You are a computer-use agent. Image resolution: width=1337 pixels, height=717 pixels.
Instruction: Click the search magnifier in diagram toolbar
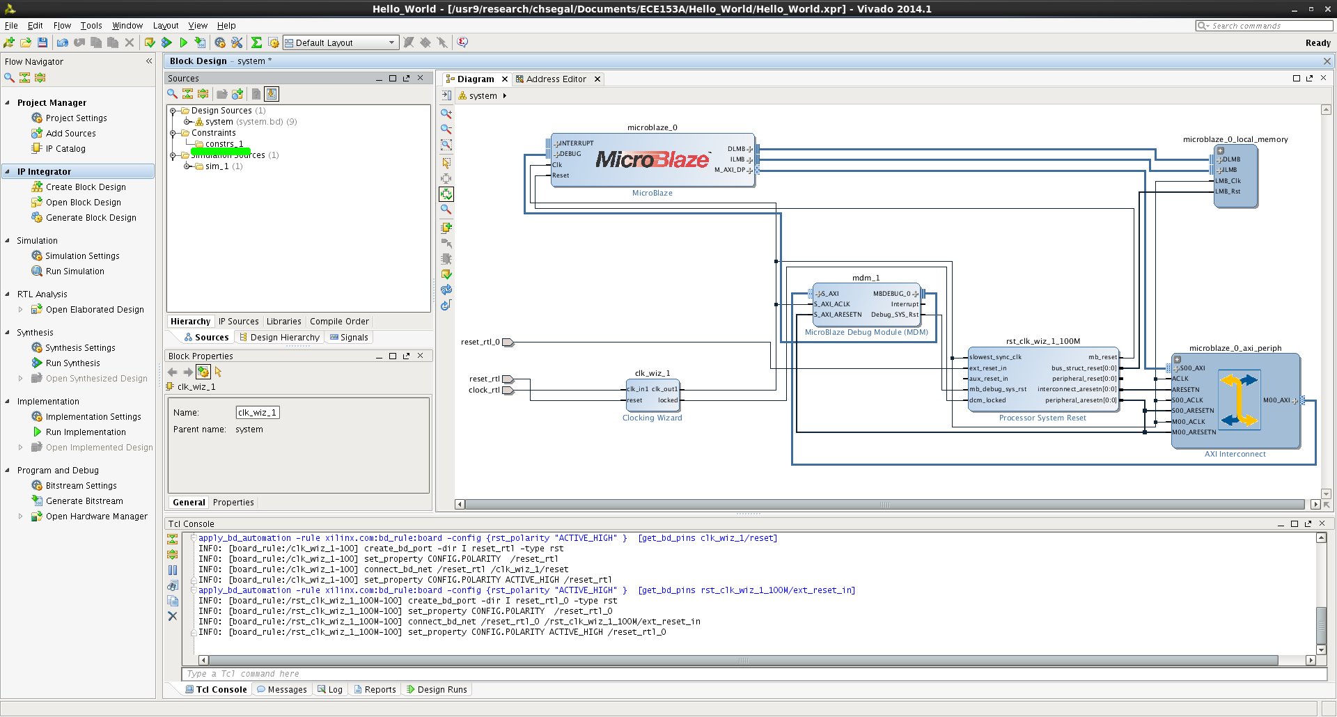coord(446,209)
